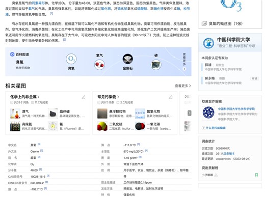The height and width of the screenshot is (197, 265).
Task: Click the 高纯氮 entry title
Action: 27,124
